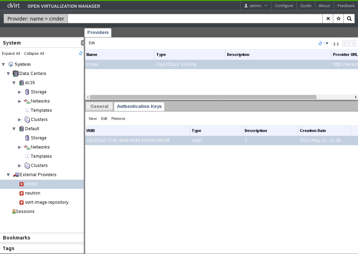Refresh the Providers list
The image size is (358, 254).
coord(320,44)
